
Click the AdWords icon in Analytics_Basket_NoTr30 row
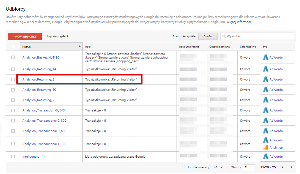(x=266, y=57)
